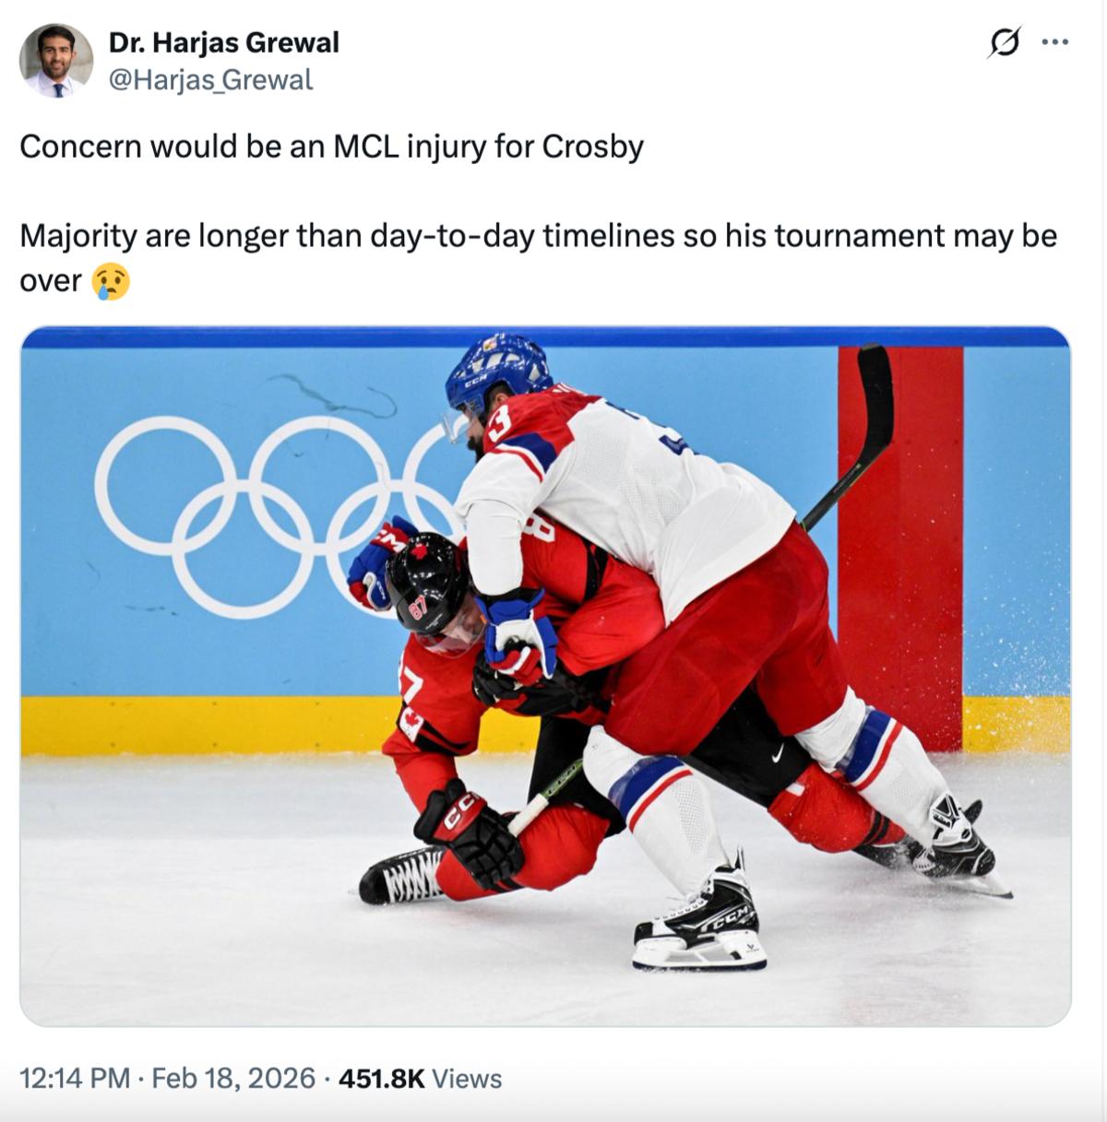Select the "Concern would be an MCL injury" line
This screenshot has height=1122, width=1107.
331,147
